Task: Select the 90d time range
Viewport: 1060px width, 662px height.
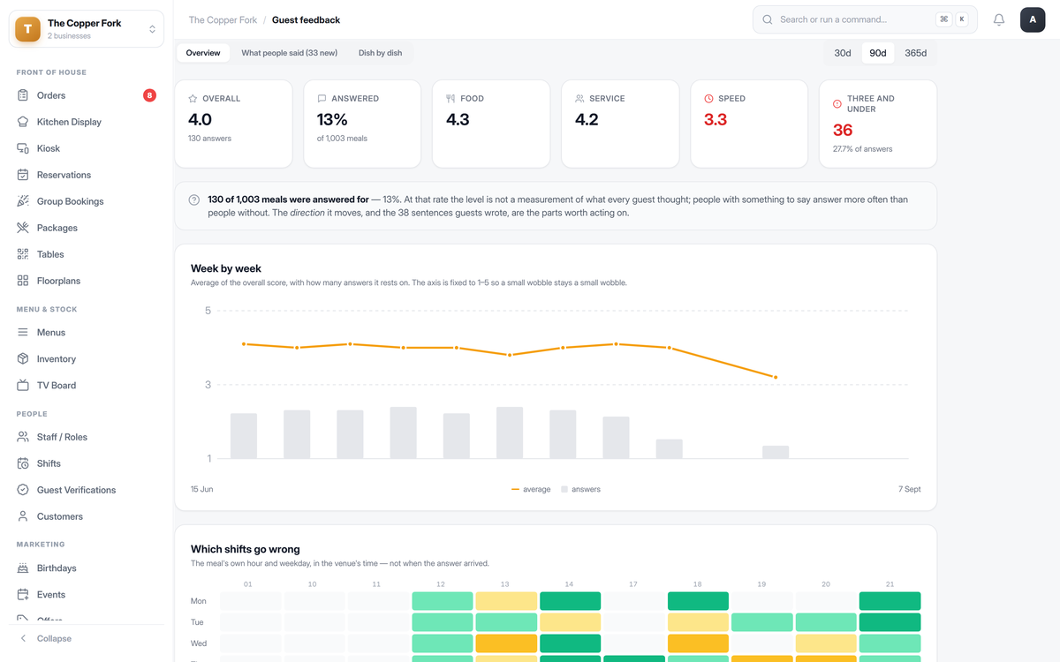Action: click(878, 53)
